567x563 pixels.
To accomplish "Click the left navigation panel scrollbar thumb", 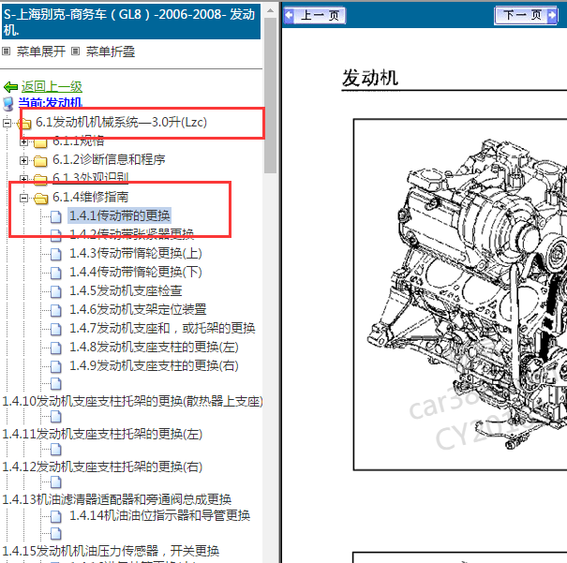I will coord(270,96).
